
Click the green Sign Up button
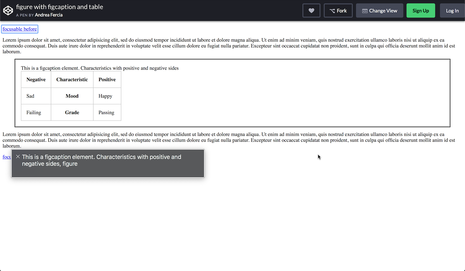coord(421,11)
